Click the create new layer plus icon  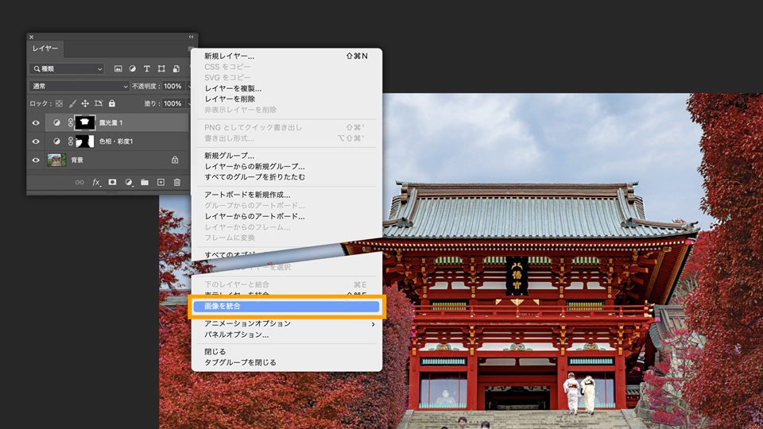[x=161, y=183]
